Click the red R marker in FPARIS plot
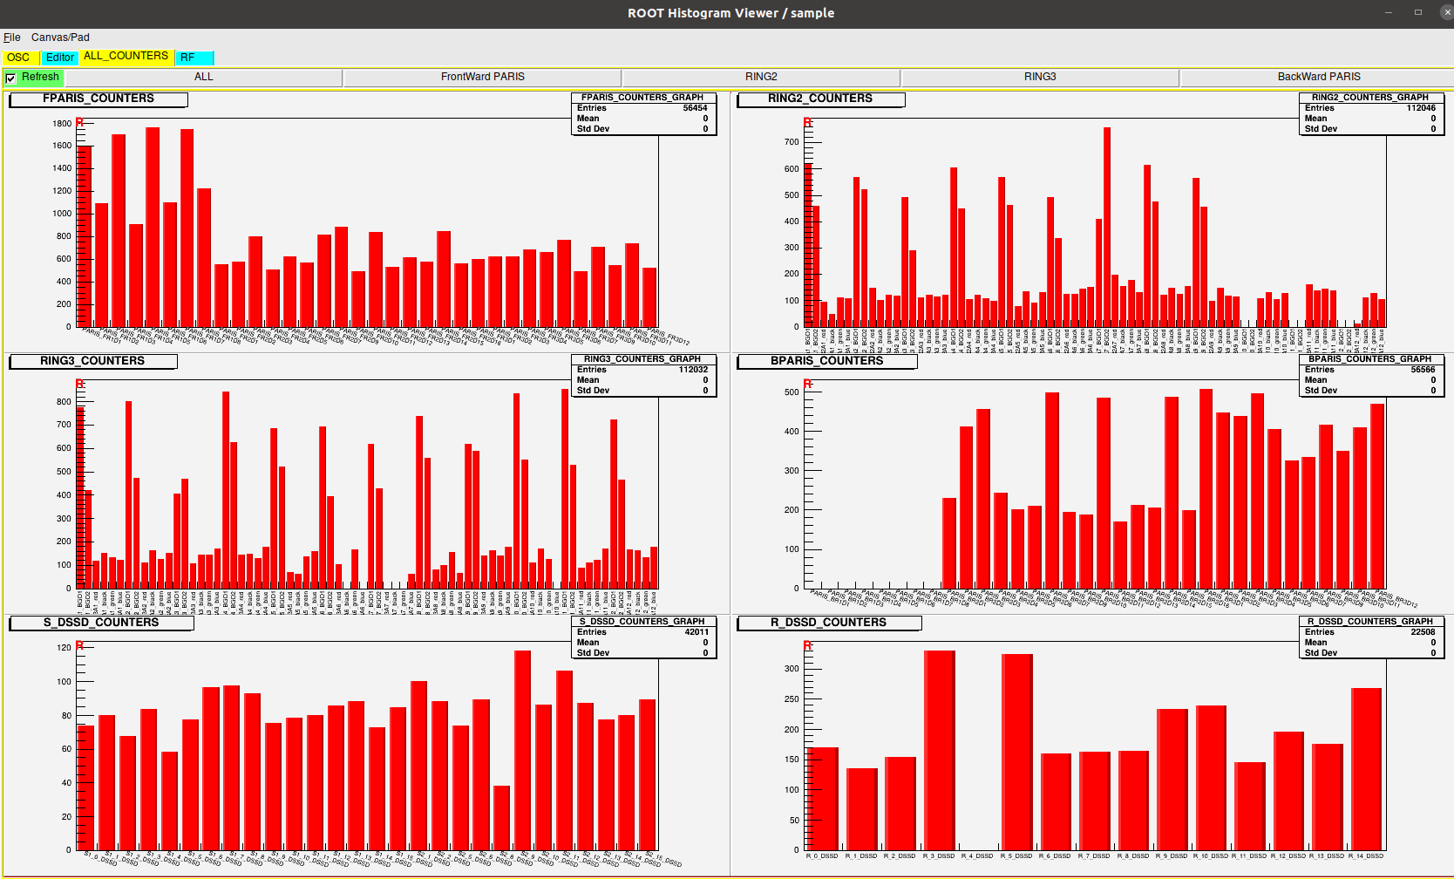 click(80, 123)
